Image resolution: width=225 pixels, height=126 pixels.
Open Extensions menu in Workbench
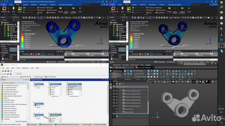pyautogui.click(x=25, y=68)
